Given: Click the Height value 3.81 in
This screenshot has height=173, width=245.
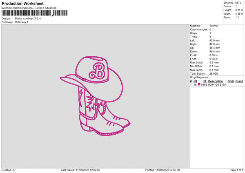Looking at the screenshot, I should point(239,10).
